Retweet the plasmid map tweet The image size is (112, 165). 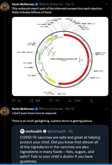point(31,101)
